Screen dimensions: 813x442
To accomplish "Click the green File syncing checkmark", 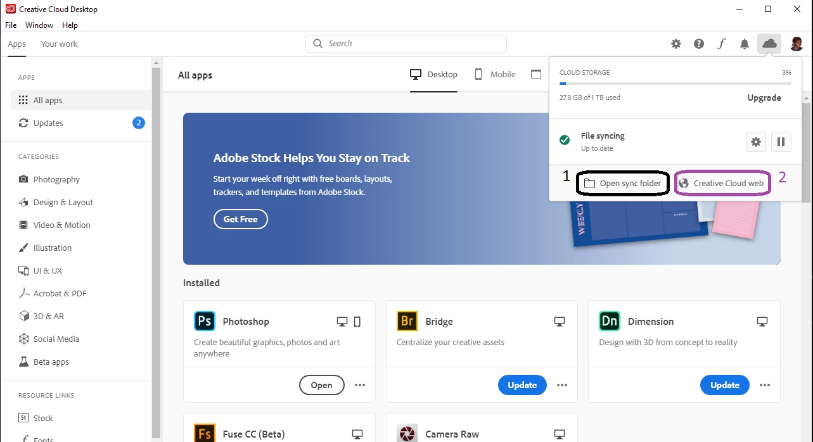I will (x=565, y=139).
